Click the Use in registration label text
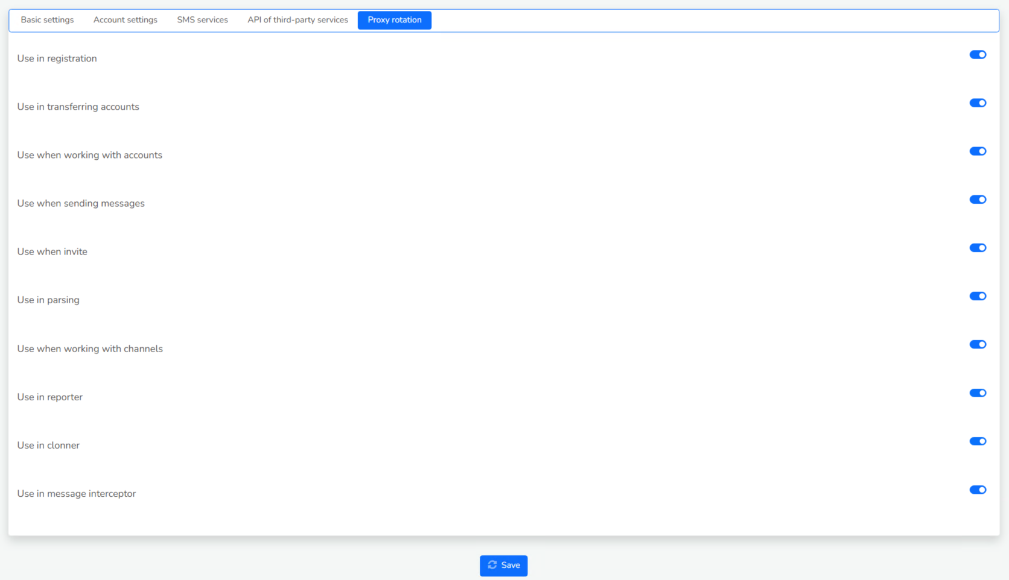This screenshot has width=1009, height=580. [57, 58]
